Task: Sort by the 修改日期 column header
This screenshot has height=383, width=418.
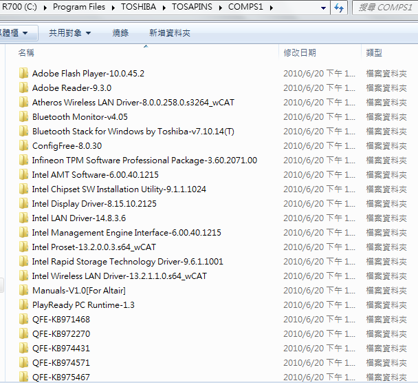Action: pos(300,52)
